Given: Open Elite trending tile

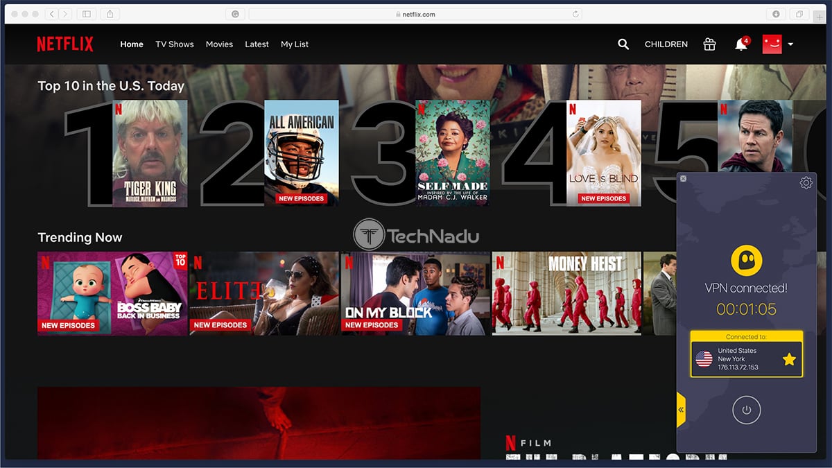Looking at the screenshot, I should pyautogui.click(x=264, y=293).
